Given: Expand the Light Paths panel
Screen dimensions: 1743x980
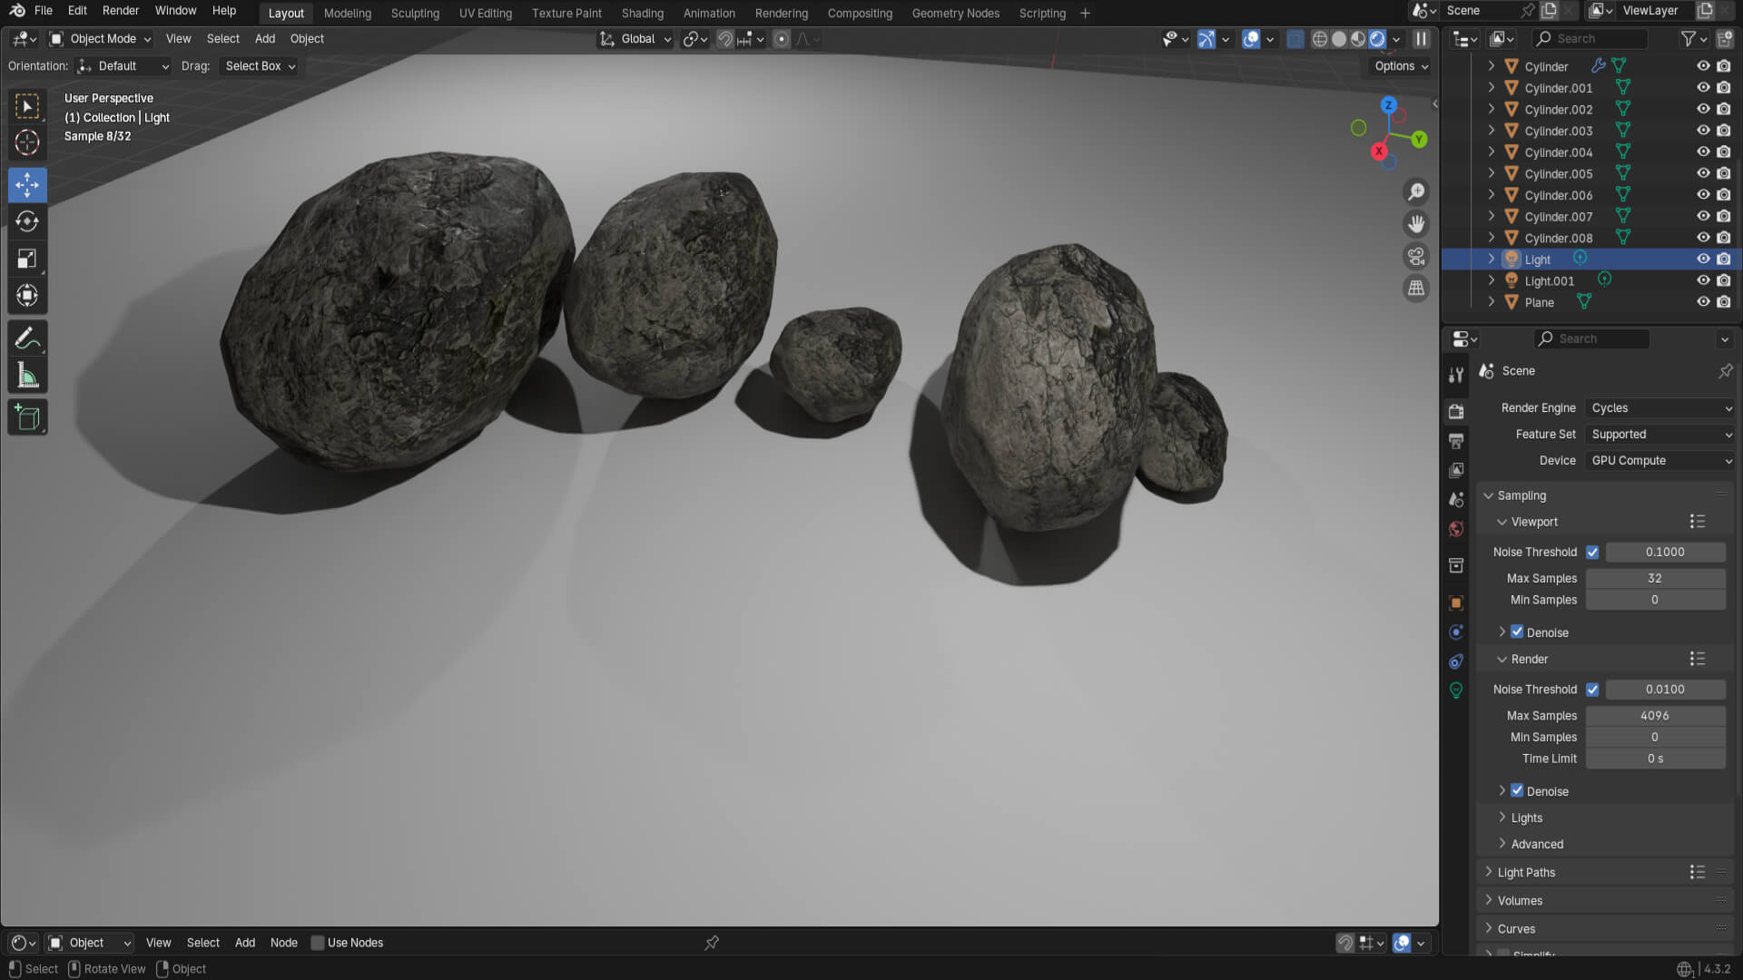Looking at the screenshot, I should [1526, 872].
